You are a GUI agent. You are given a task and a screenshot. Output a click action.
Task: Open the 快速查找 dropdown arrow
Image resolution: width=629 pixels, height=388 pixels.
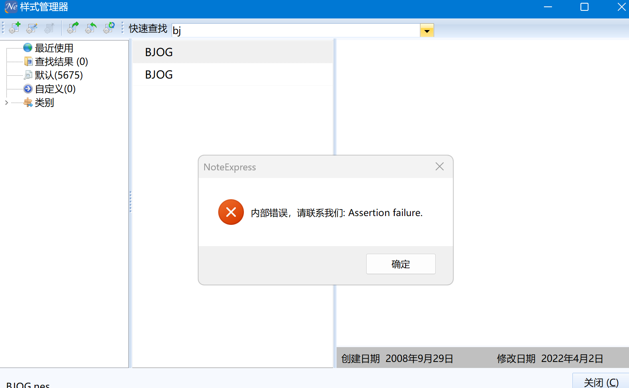(x=427, y=30)
